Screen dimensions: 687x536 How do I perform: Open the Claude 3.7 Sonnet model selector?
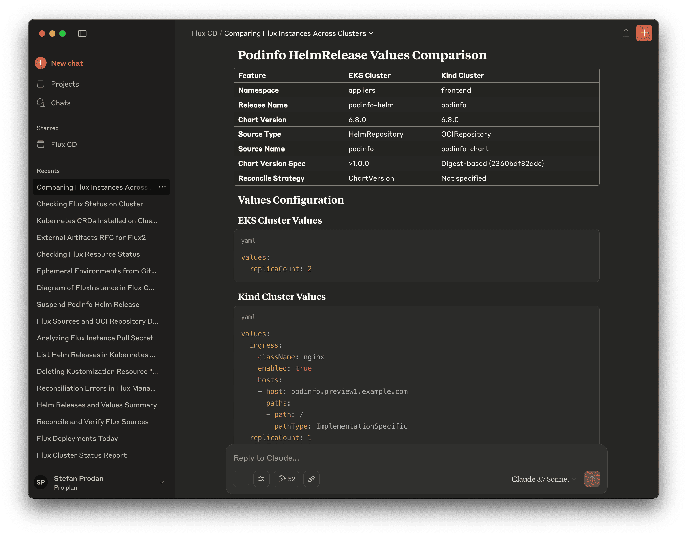click(x=543, y=479)
